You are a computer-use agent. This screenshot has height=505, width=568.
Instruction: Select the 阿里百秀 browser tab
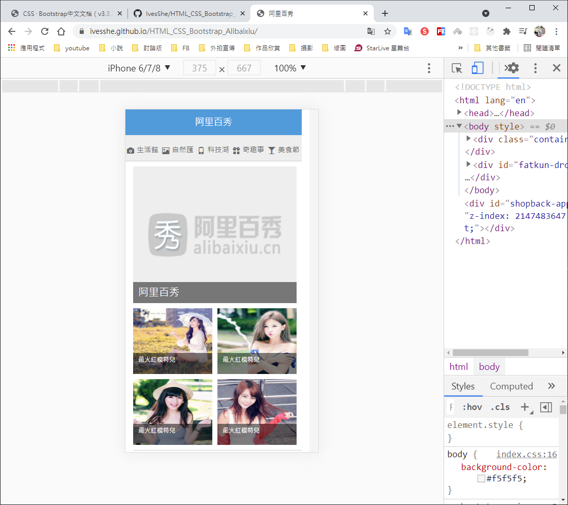[312, 14]
